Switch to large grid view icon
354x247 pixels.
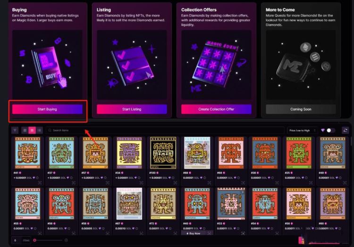click(25, 130)
